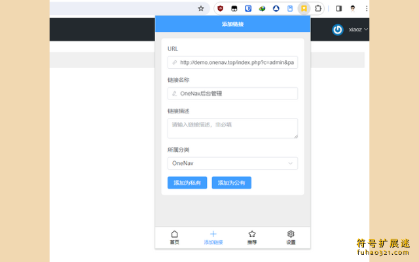Image resolution: width=419 pixels, height=262 pixels.
Task: Click the 添加为公有 button
Action: point(231,183)
